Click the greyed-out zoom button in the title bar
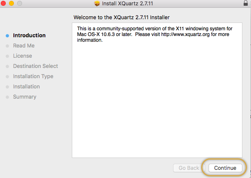Screen dimensions: 251x178 pyautogui.click(x=19, y=4)
